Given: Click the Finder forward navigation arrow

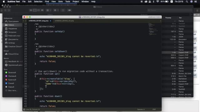Looking at the screenshot, I should pyautogui.click(x=9, y=10).
